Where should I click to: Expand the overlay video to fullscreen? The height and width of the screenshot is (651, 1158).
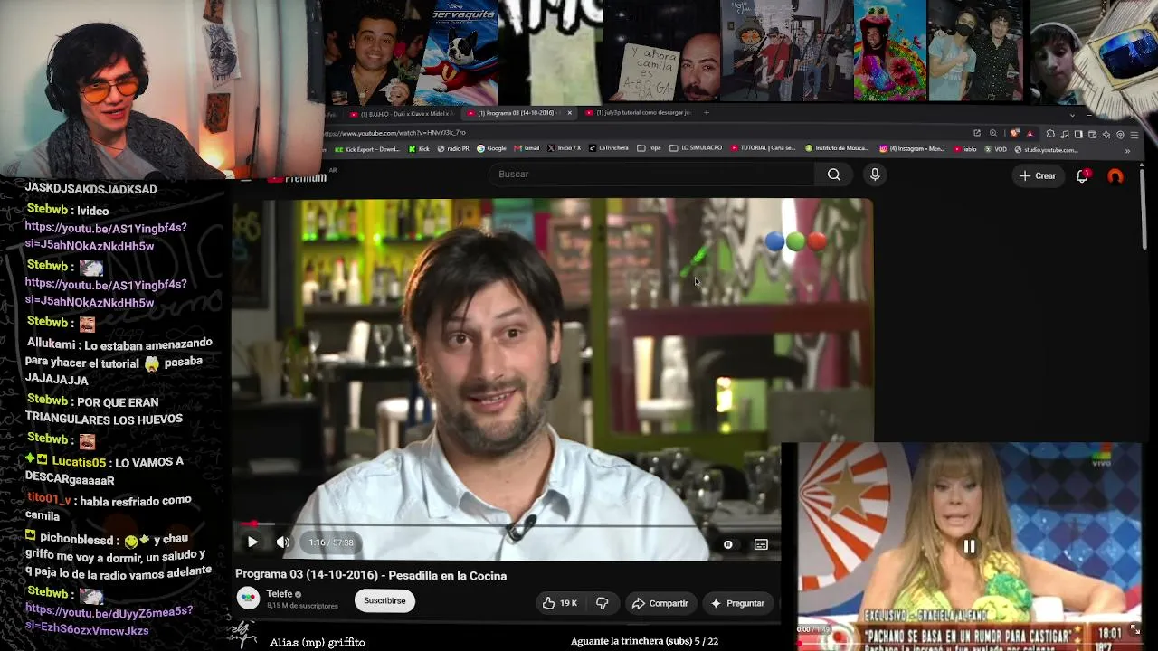click(1135, 630)
